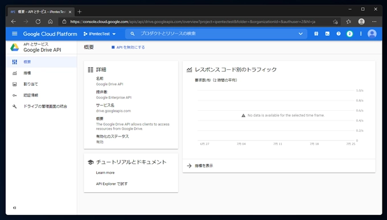Click the traffic chart icon in card header
This screenshot has height=220, width=387.
pos(190,70)
